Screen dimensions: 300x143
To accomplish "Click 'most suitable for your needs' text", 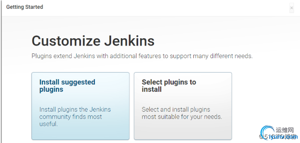I will coord(182,117).
